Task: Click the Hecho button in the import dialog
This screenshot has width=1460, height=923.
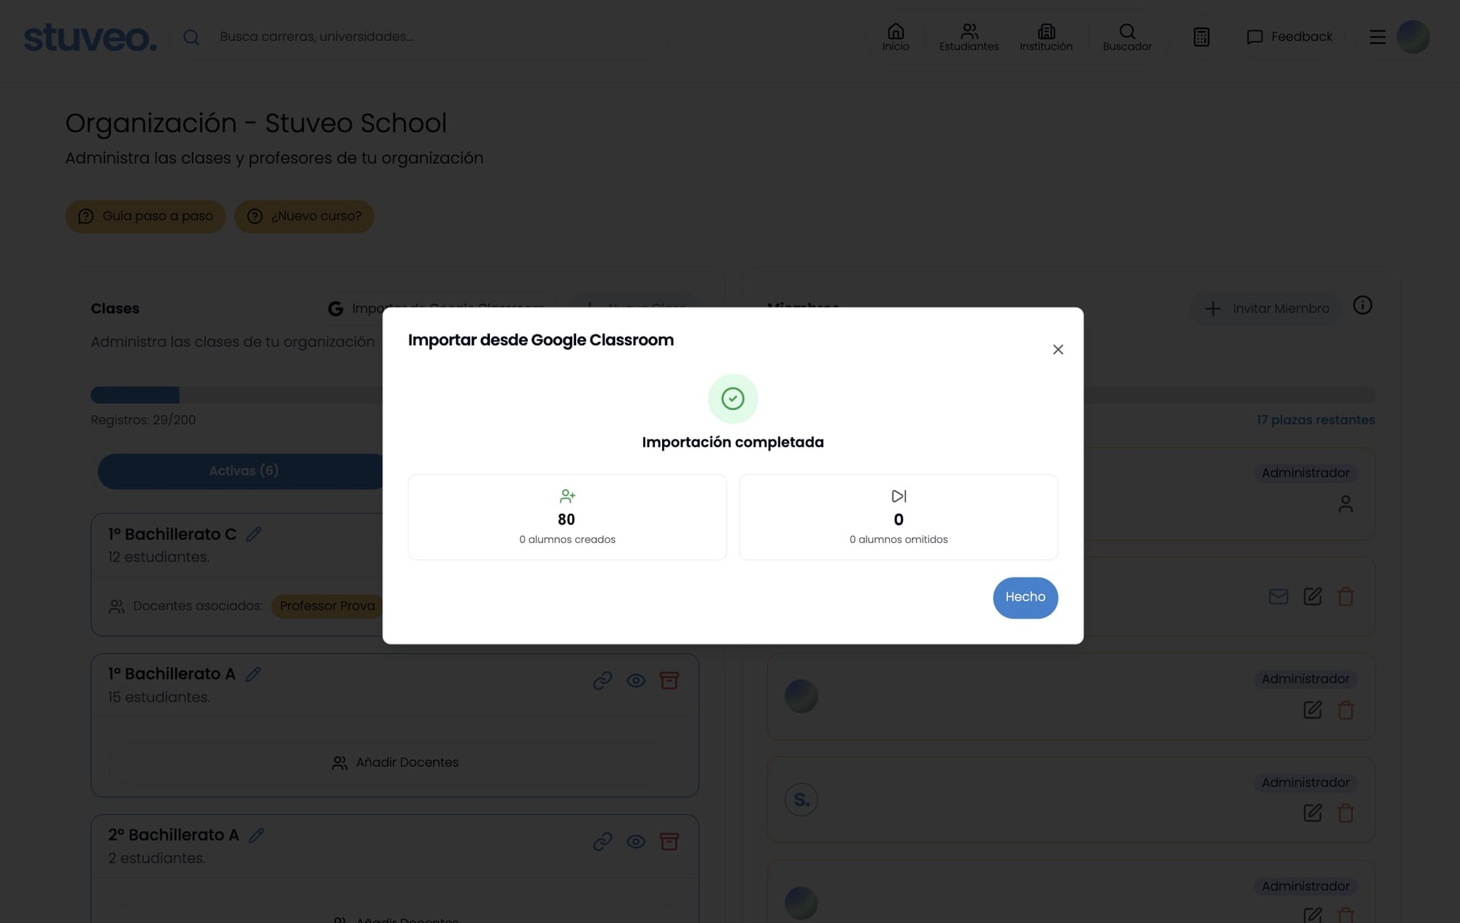Action: point(1025,598)
